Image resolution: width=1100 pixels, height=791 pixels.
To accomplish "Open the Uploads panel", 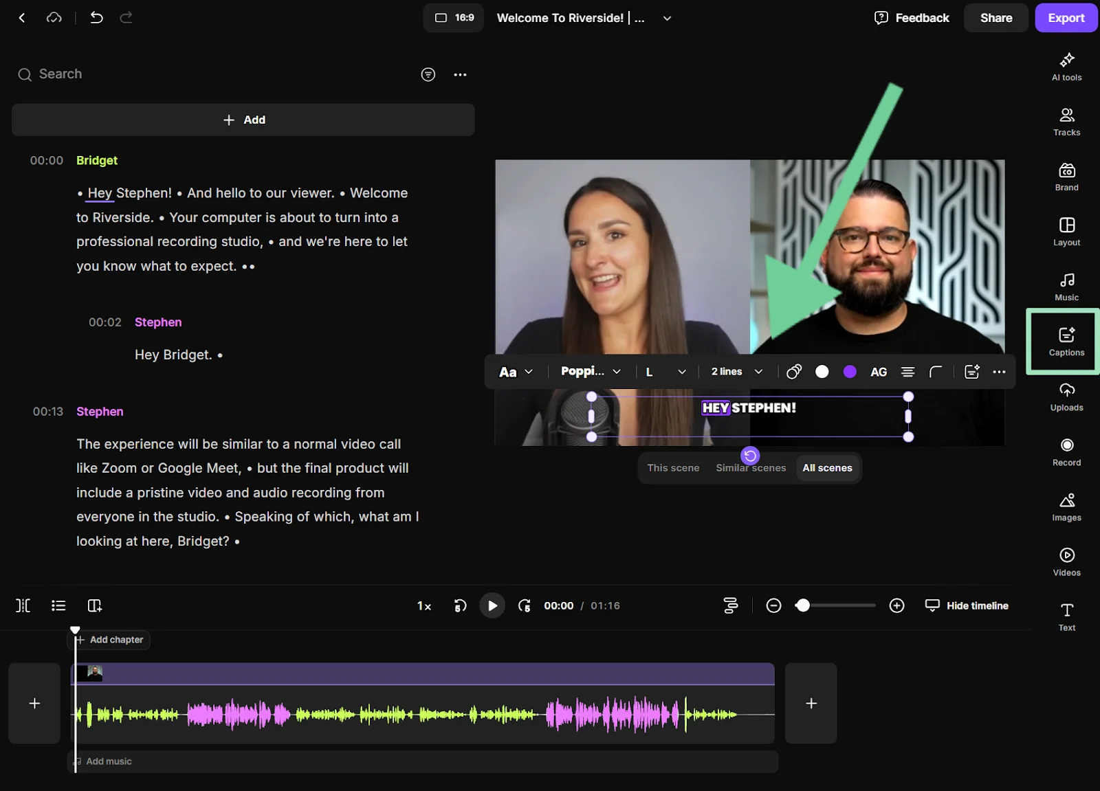I will pos(1066,397).
